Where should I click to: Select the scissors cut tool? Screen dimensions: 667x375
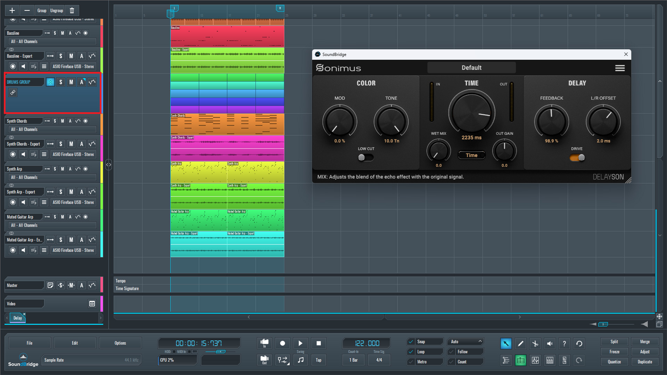535,344
